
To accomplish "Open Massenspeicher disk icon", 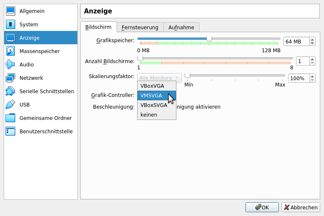I will pyautogui.click(x=10, y=51).
